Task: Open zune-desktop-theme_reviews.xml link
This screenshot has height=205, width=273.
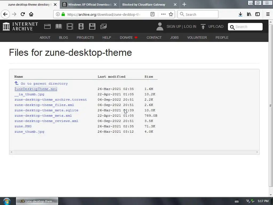Action: [x=46, y=121]
